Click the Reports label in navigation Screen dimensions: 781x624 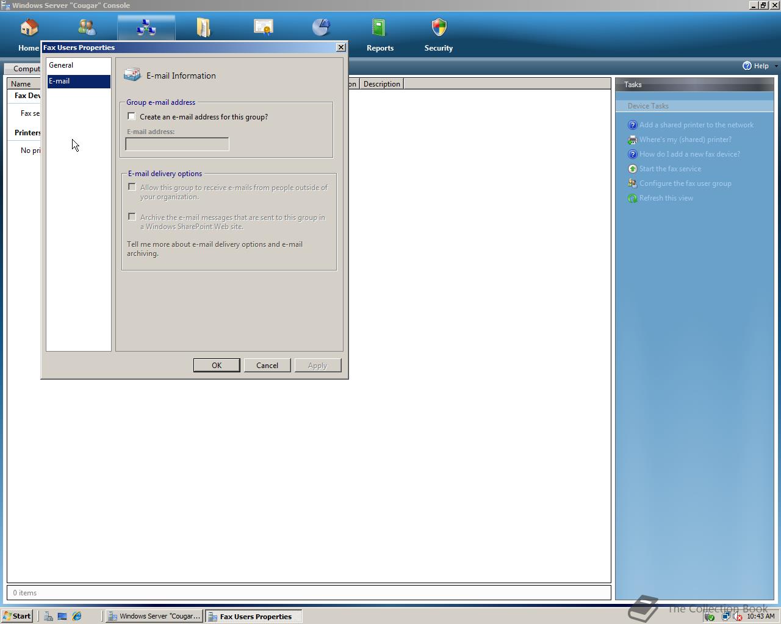point(380,48)
